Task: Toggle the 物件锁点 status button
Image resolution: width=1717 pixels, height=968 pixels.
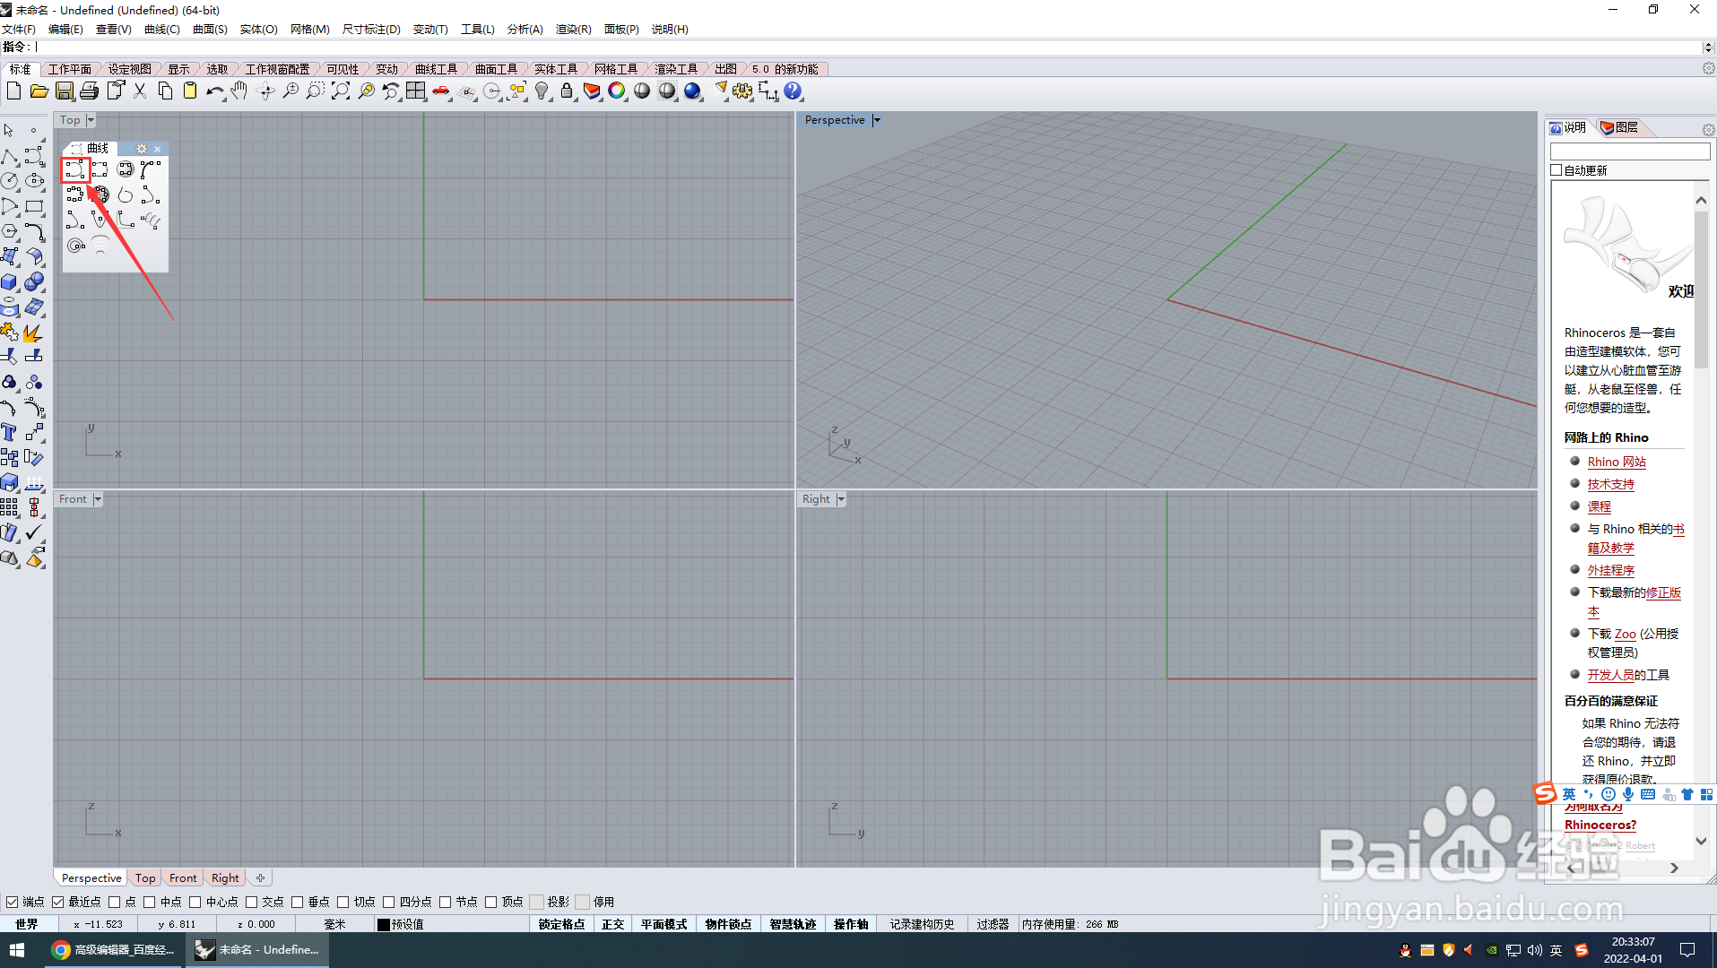Action: pos(728,924)
